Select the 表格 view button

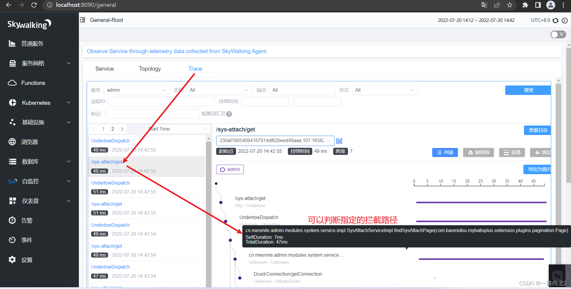[512, 153]
